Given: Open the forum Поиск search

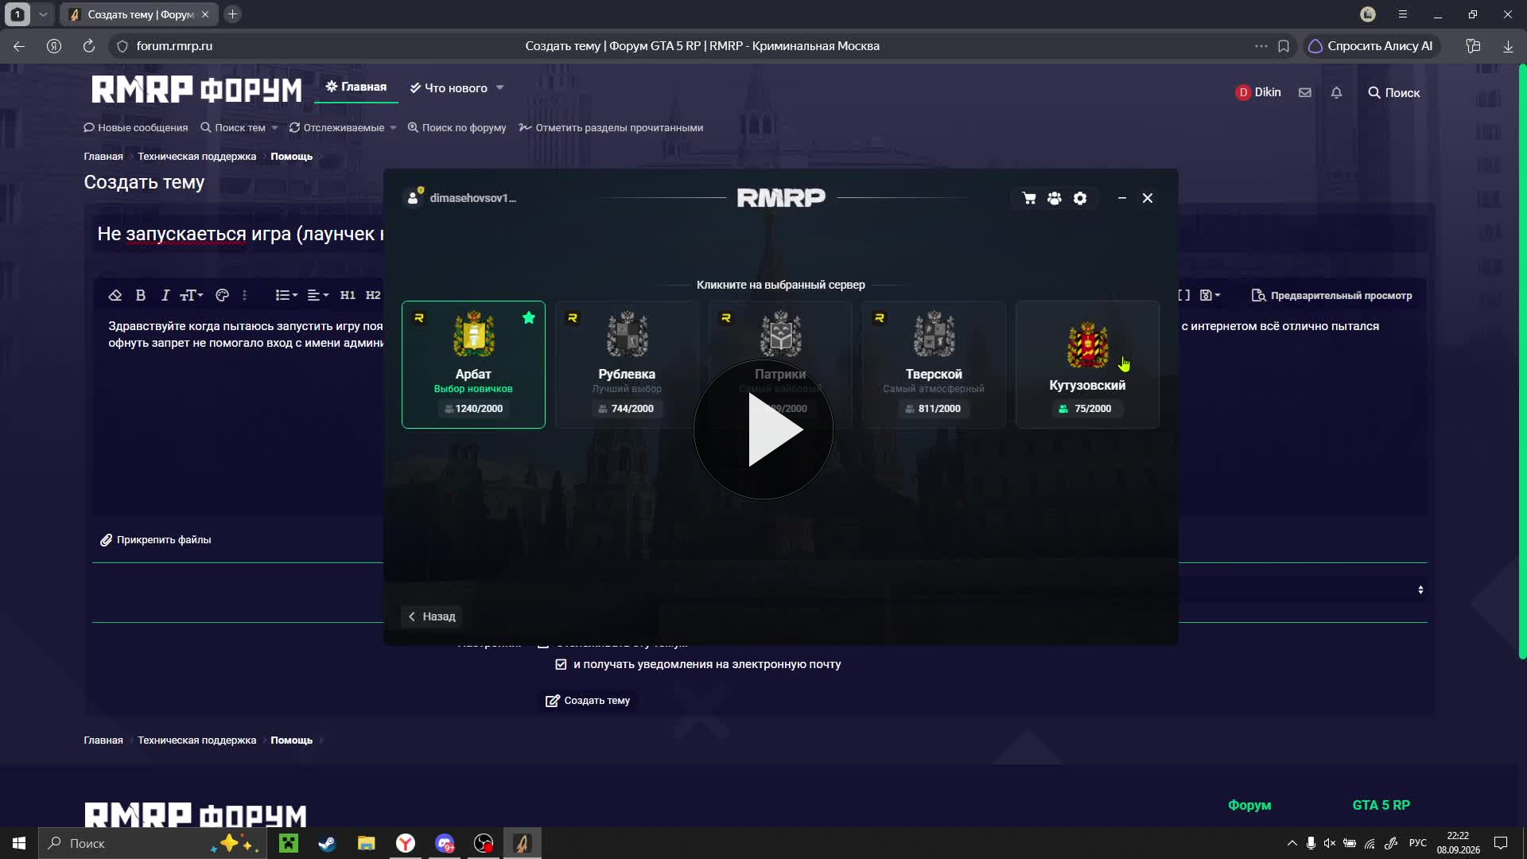Looking at the screenshot, I should [x=1394, y=93].
